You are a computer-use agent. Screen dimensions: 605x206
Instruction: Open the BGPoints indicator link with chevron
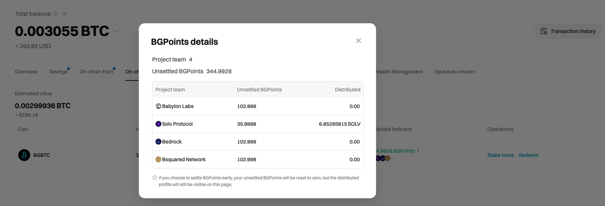pos(398,151)
